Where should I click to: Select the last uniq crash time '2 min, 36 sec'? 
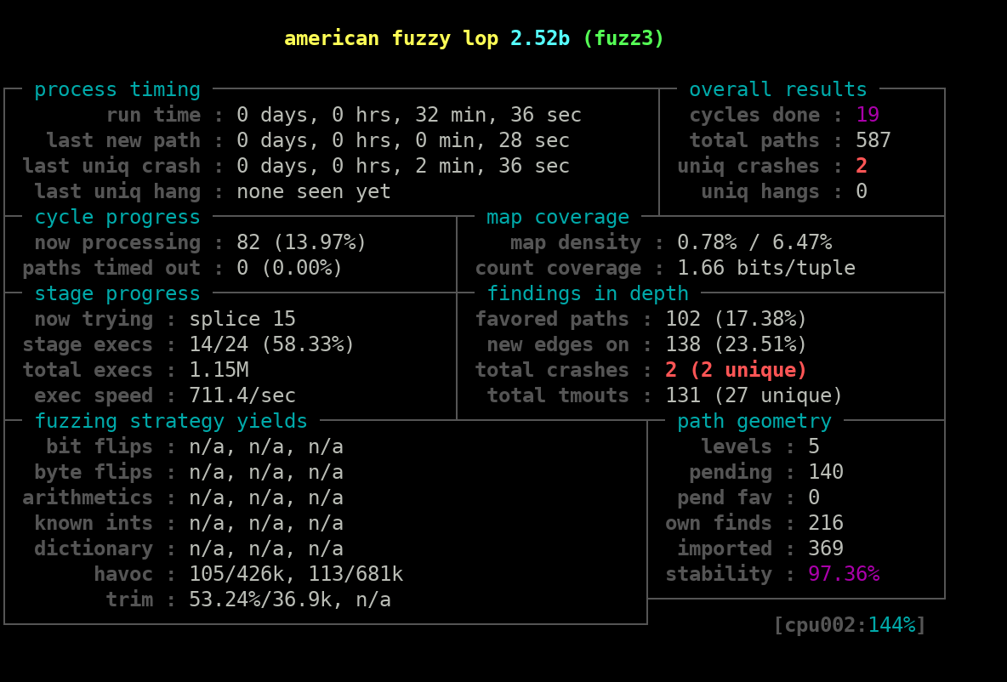492,167
